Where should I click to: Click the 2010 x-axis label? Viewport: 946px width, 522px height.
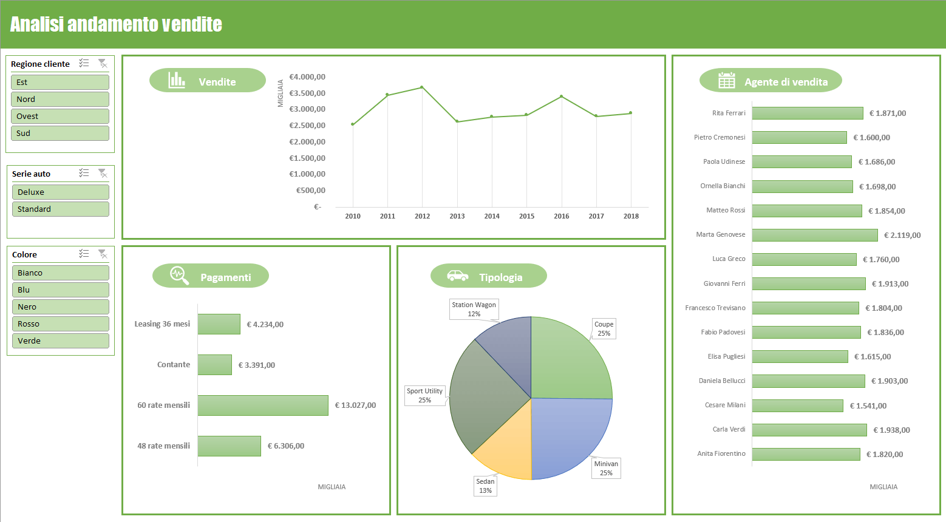[353, 216]
